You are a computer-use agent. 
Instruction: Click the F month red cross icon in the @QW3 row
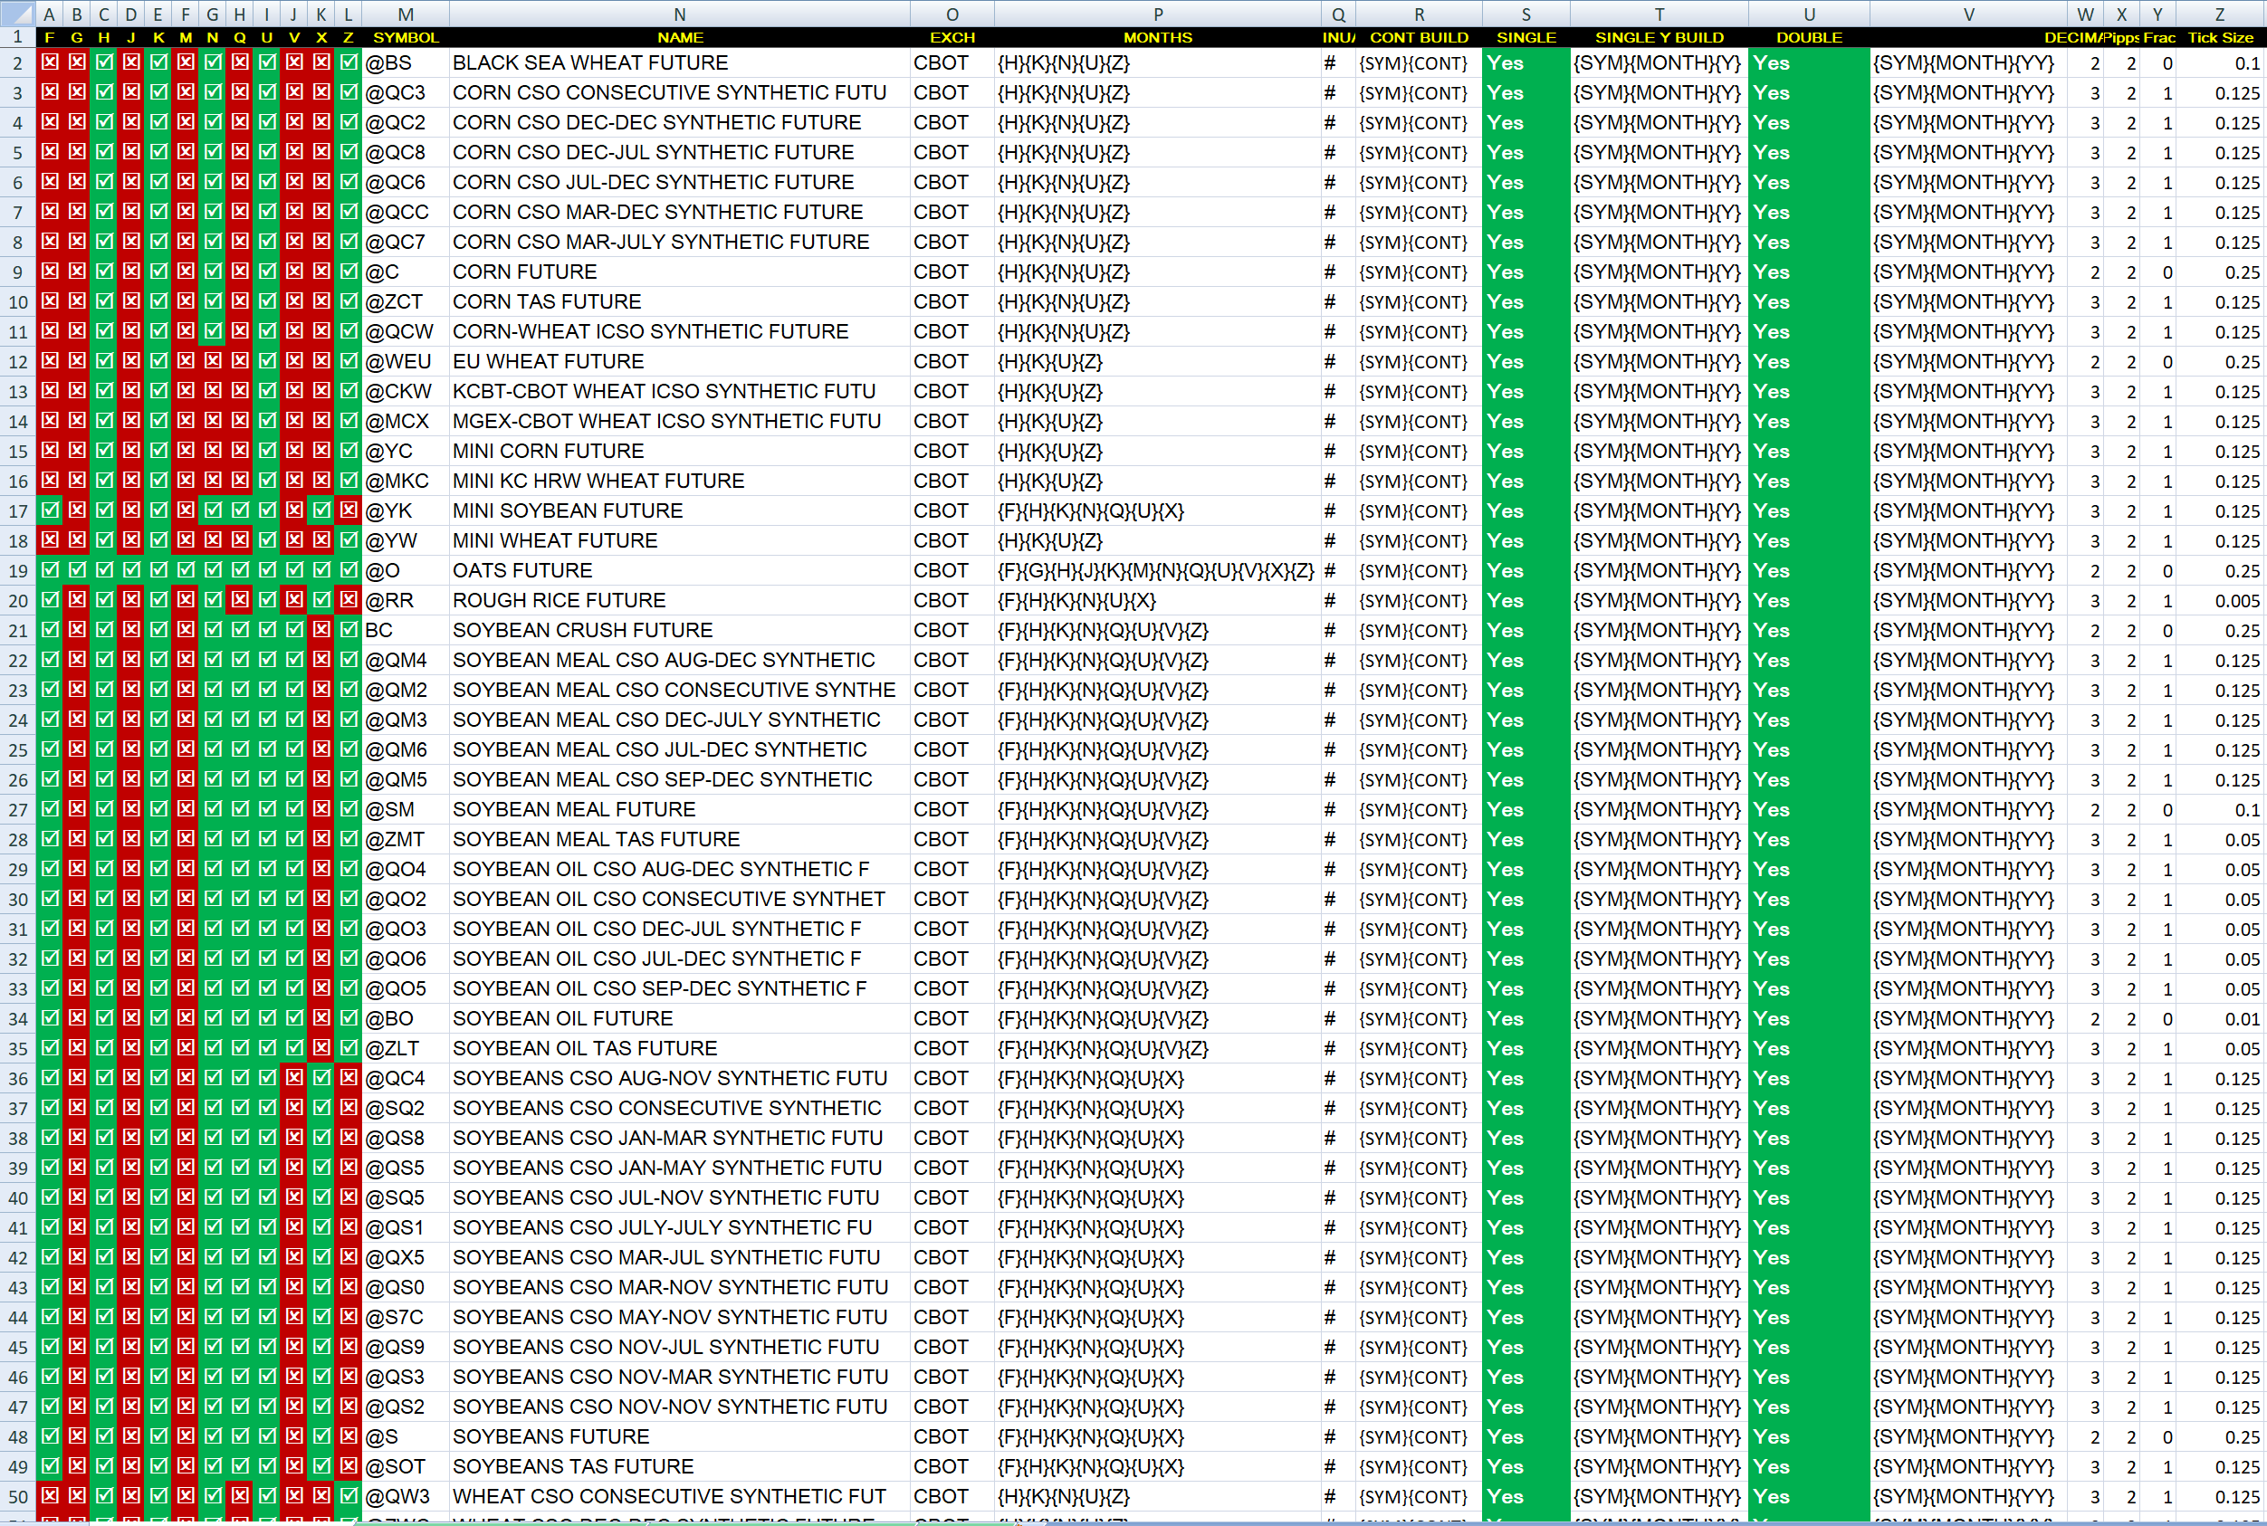coord(50,1496)
